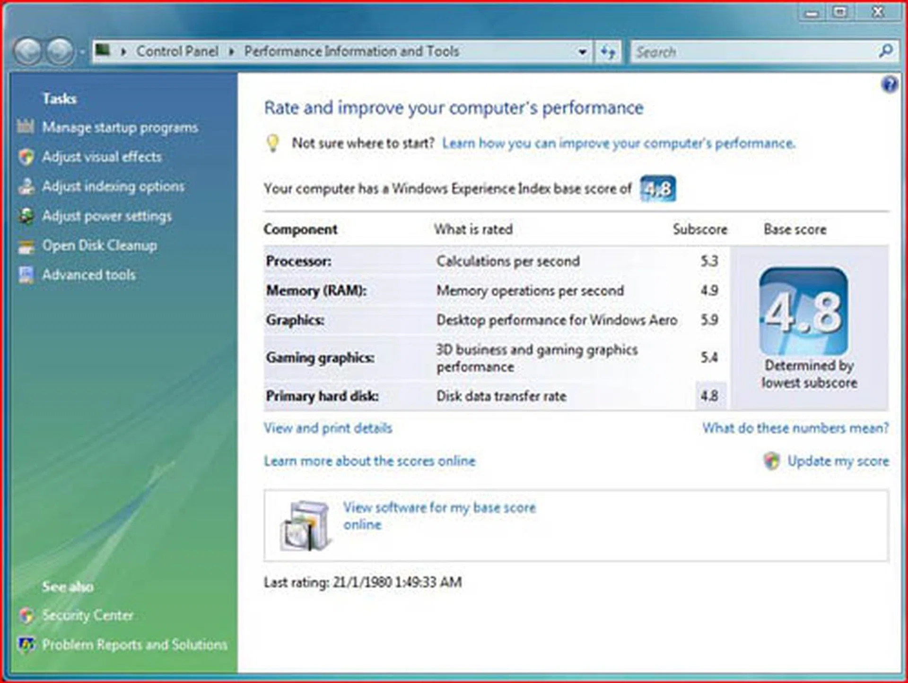
Task: Click Adjust power settings
Action: [107, 216]
